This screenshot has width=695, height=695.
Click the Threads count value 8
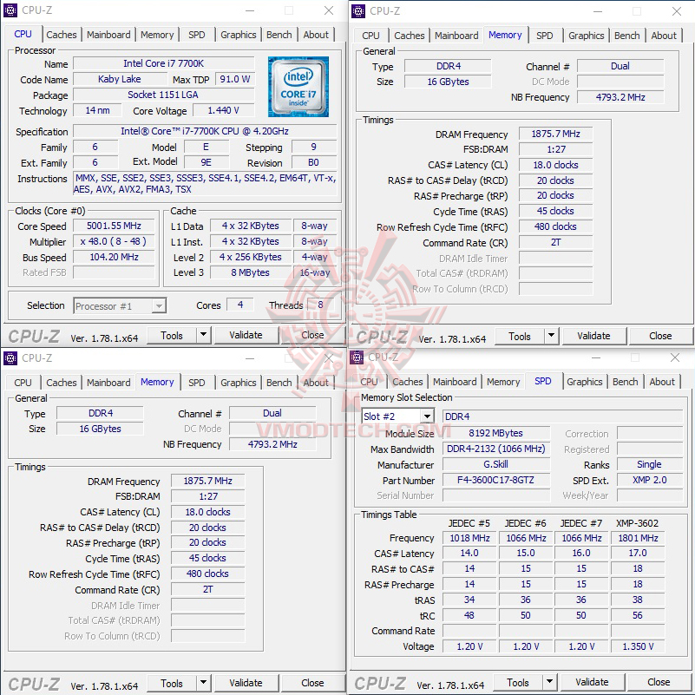coord(320,305)
